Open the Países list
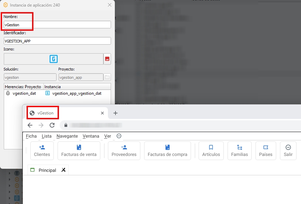The width and height of the screenshot is (301, 204). click(x=265, y=151)
